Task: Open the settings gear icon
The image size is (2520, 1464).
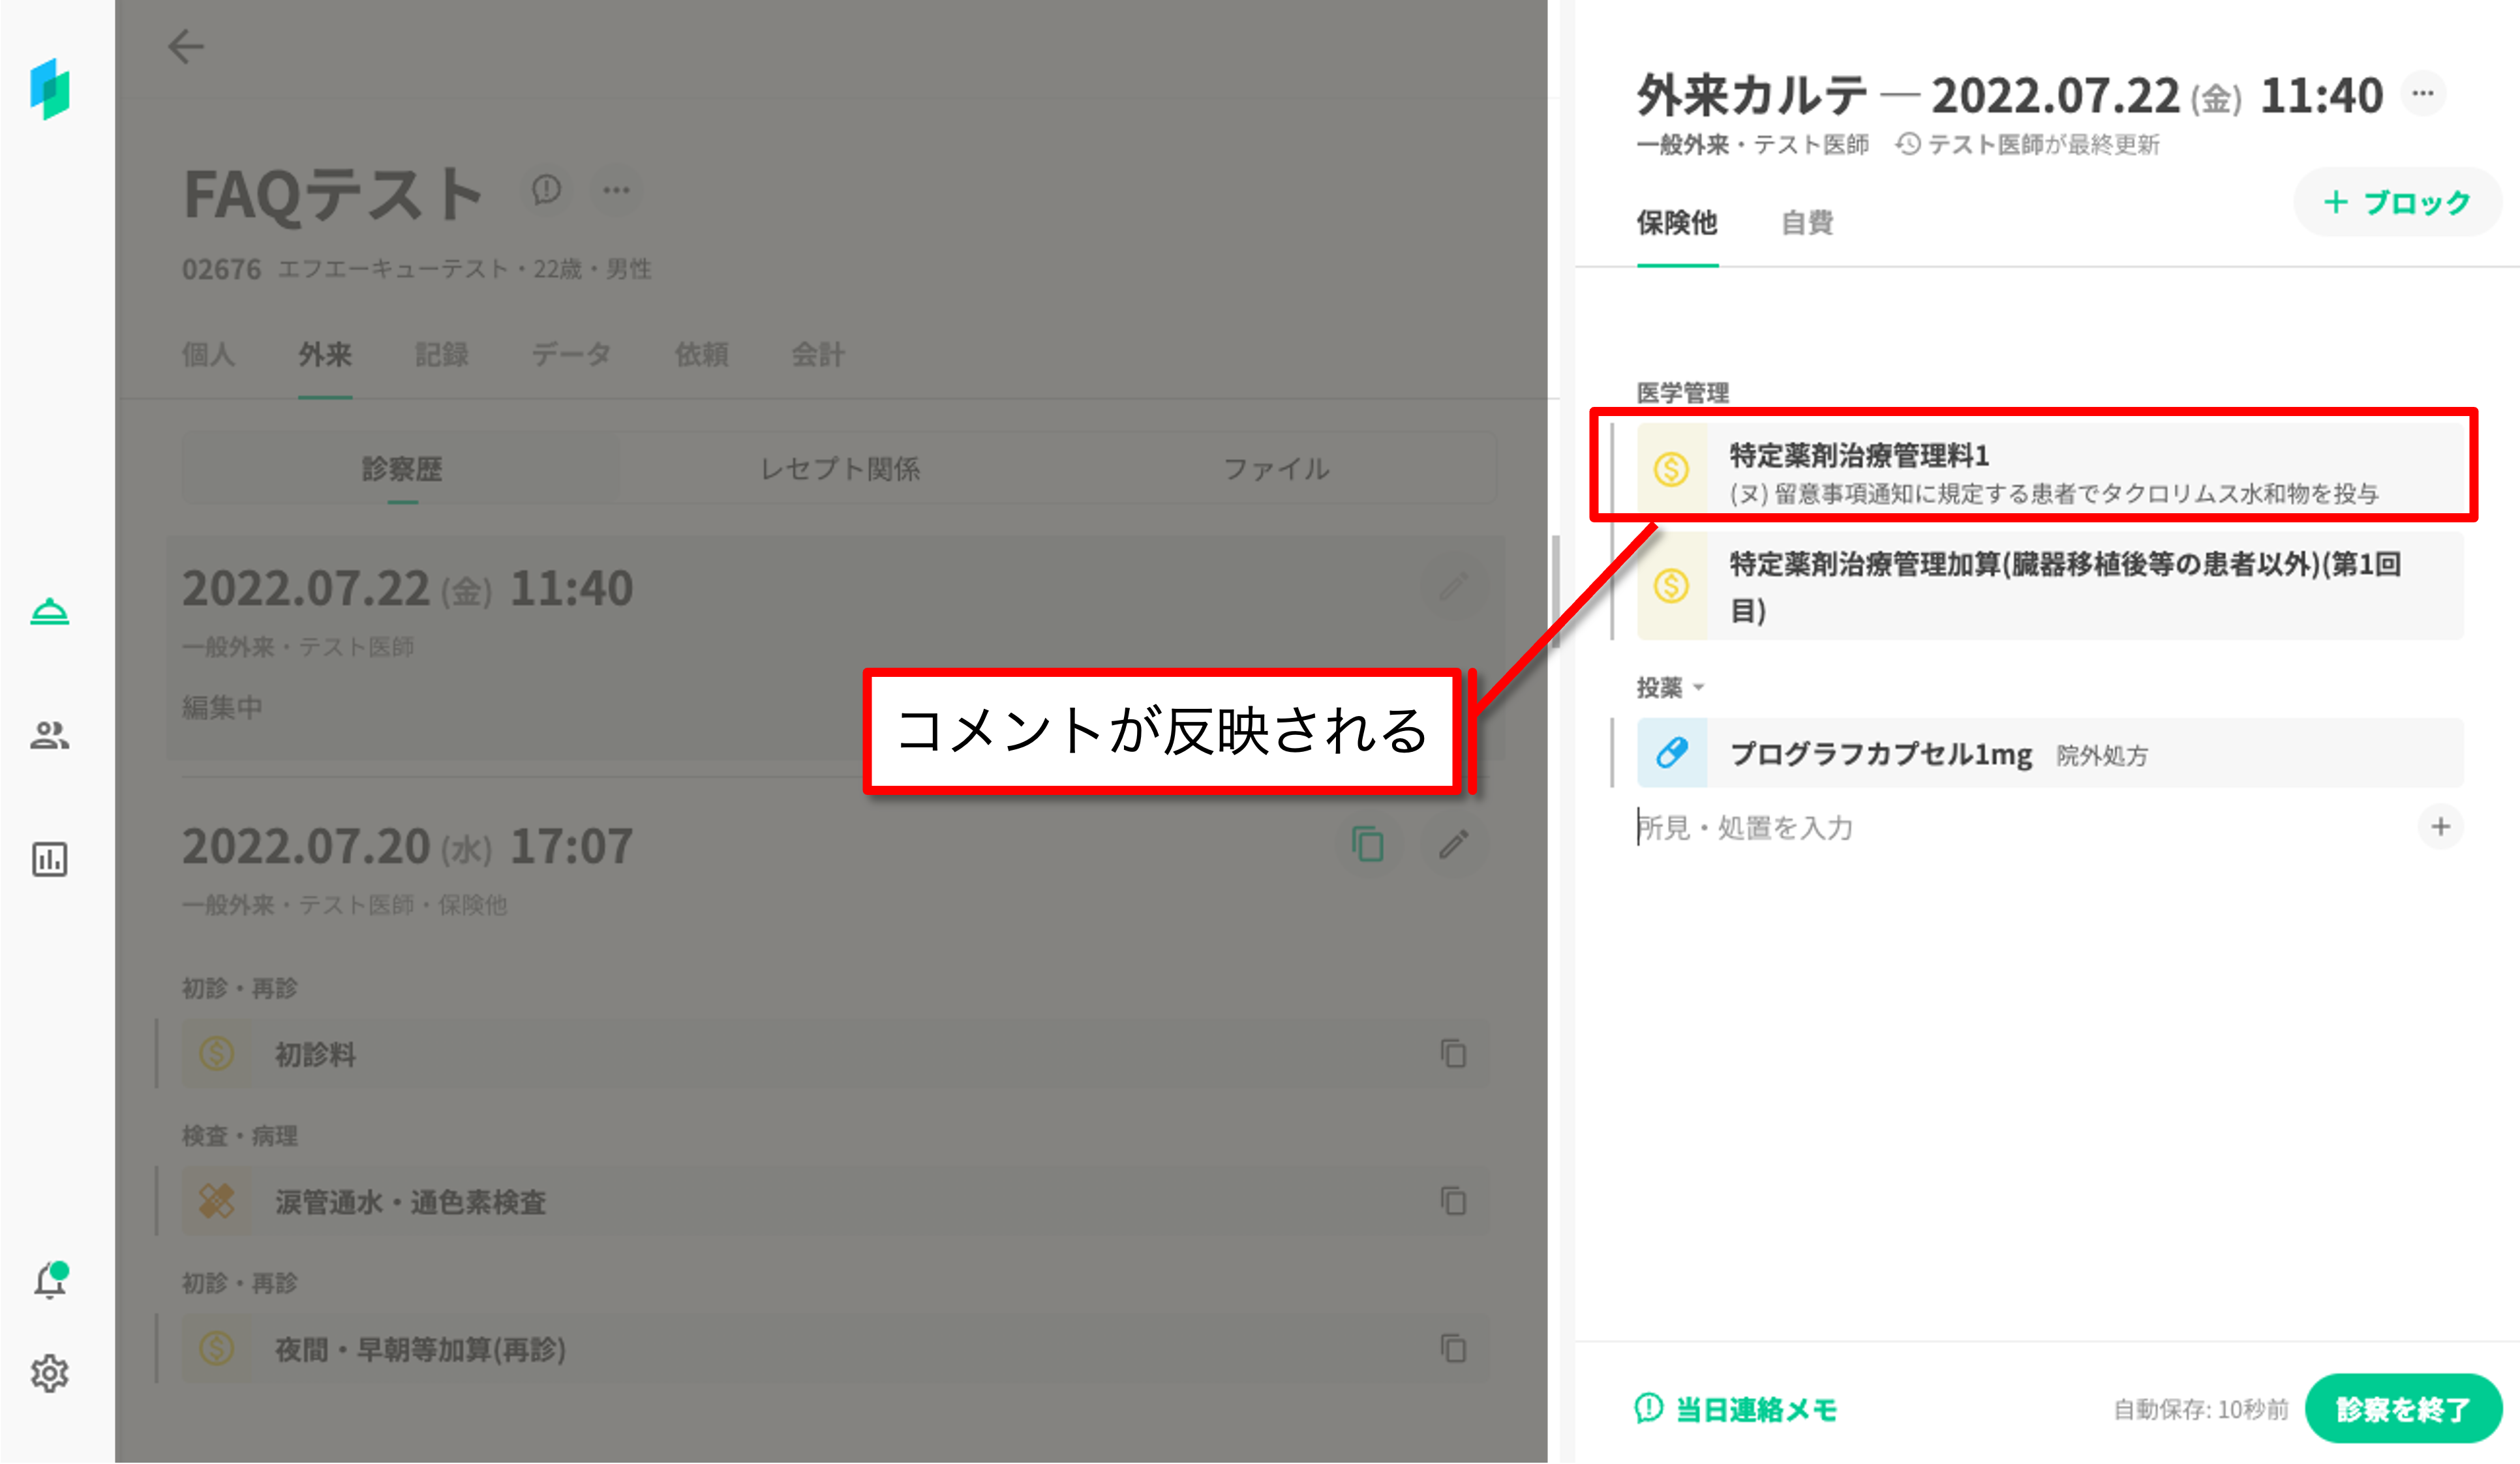Action: coord(49,1373)
